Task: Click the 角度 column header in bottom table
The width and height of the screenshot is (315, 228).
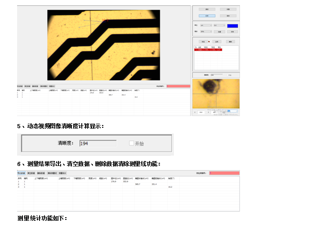Action: coord(171,179)
